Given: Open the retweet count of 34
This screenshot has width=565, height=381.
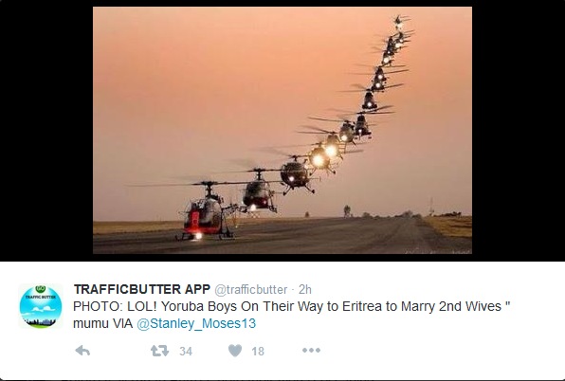Looking at the screenshot, I should (x=186, y=351).
